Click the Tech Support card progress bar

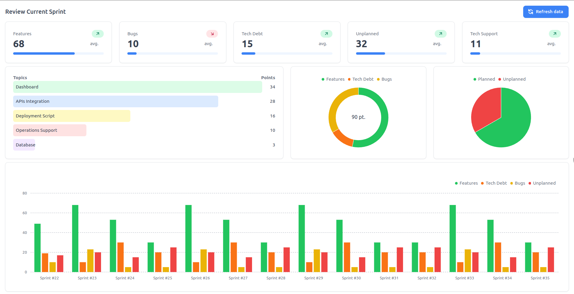pyautogui.click(x=515, y=53)
